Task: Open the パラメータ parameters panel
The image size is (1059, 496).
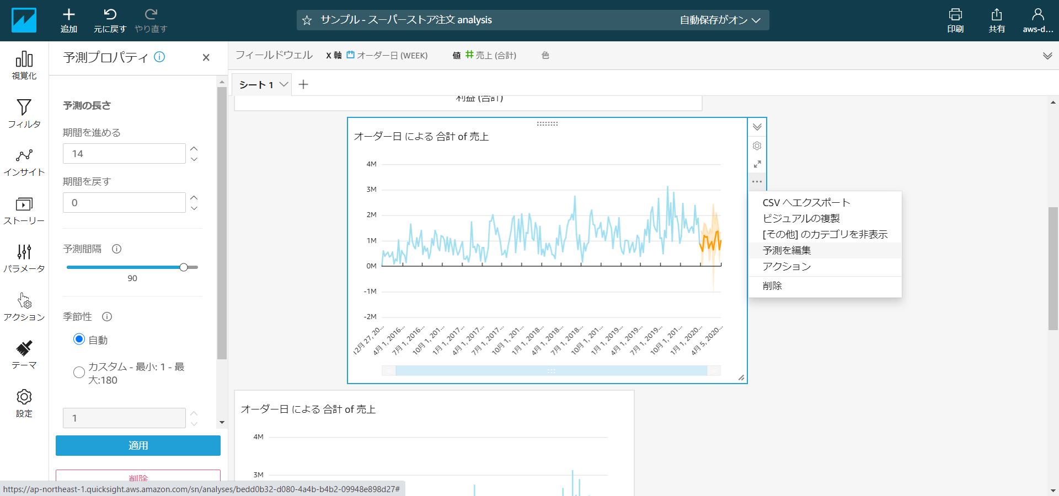Action: click(24, 258)
